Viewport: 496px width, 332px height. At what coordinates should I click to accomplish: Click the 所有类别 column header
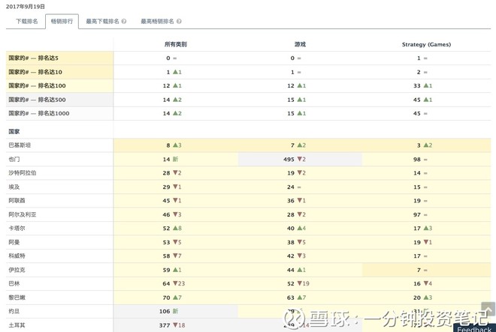[x=176, y=44]
